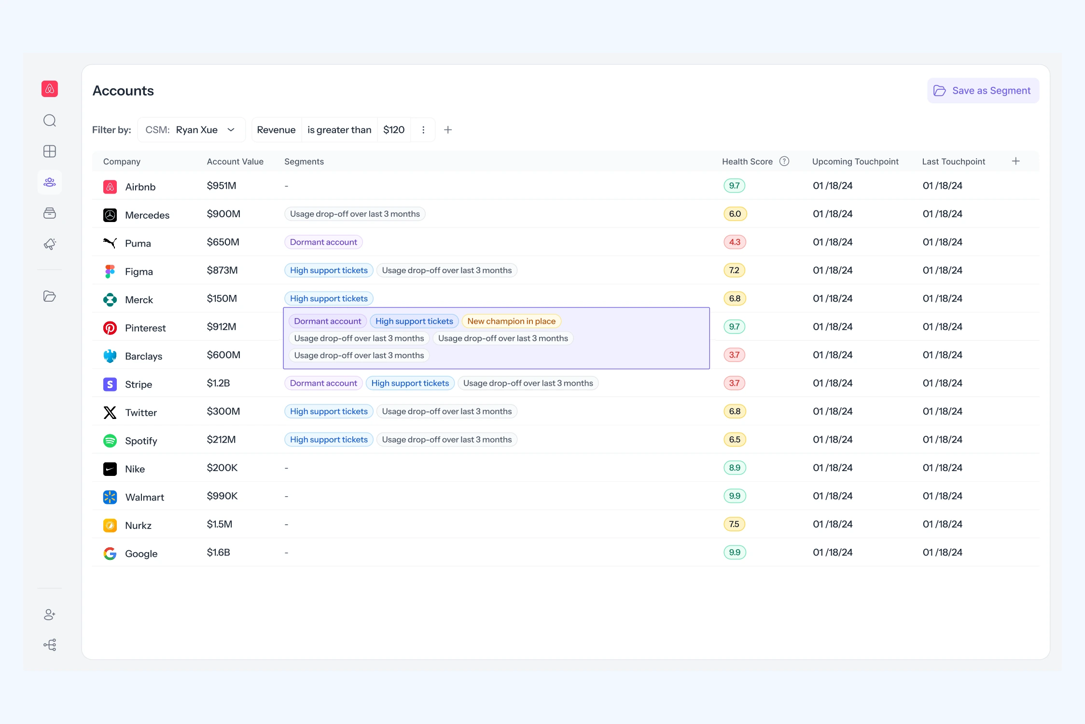1085x724 pixels.
Task: Open the workflow nodes icon at bottom
Action: tap(50, 645)
